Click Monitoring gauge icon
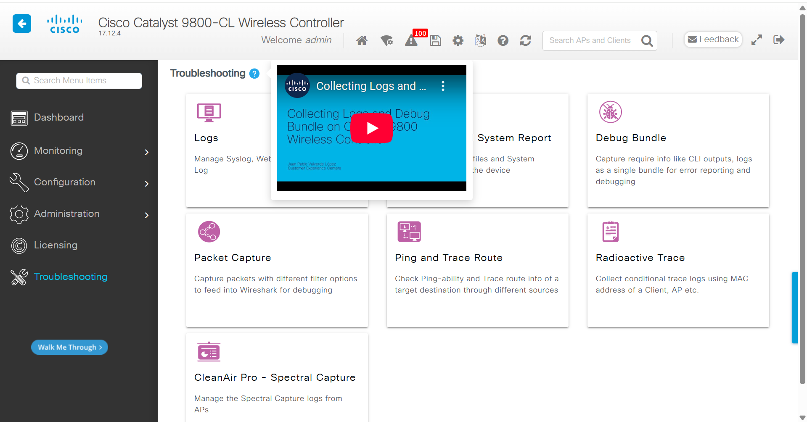The image size is (807, 422). coord(19,151)
